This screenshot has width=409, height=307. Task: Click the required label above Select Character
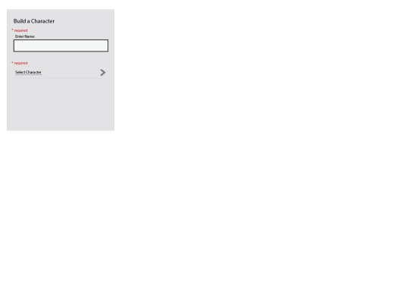(21, 63)
